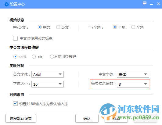Click the feedback chat bubble icon
This screenshot has width=162, height=125.
coord(145,3)
